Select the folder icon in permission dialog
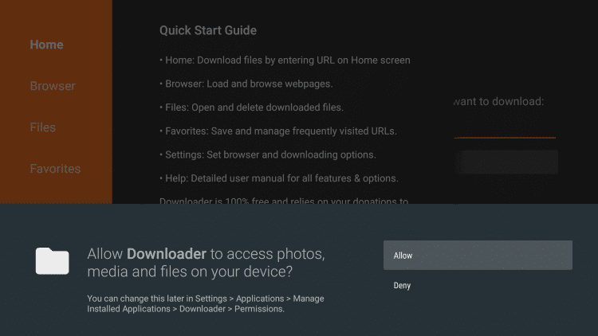598x336 pixels. click(x=53, y=261)
